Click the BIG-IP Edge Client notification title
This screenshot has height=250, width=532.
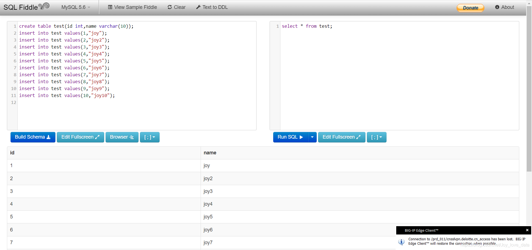421,230
